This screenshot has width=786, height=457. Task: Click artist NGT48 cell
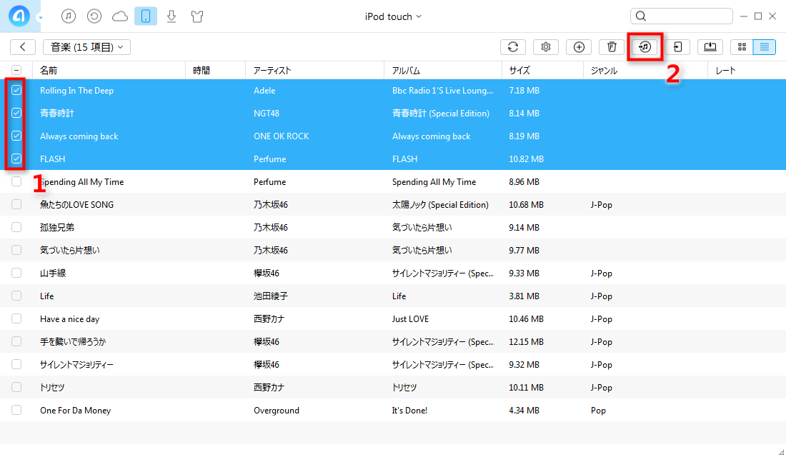coord(267,114)
